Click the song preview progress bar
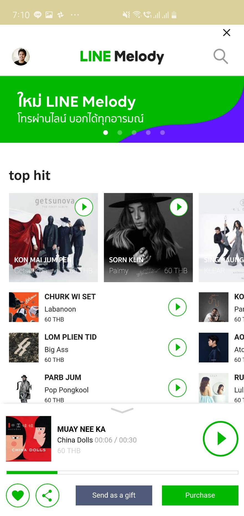The width and height of the screenshot is (244, 516). [122, 472]
